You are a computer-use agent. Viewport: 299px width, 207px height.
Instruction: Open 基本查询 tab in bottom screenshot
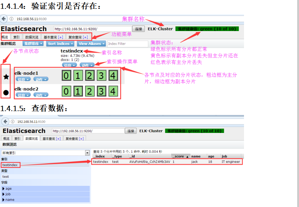pos(51,139)
